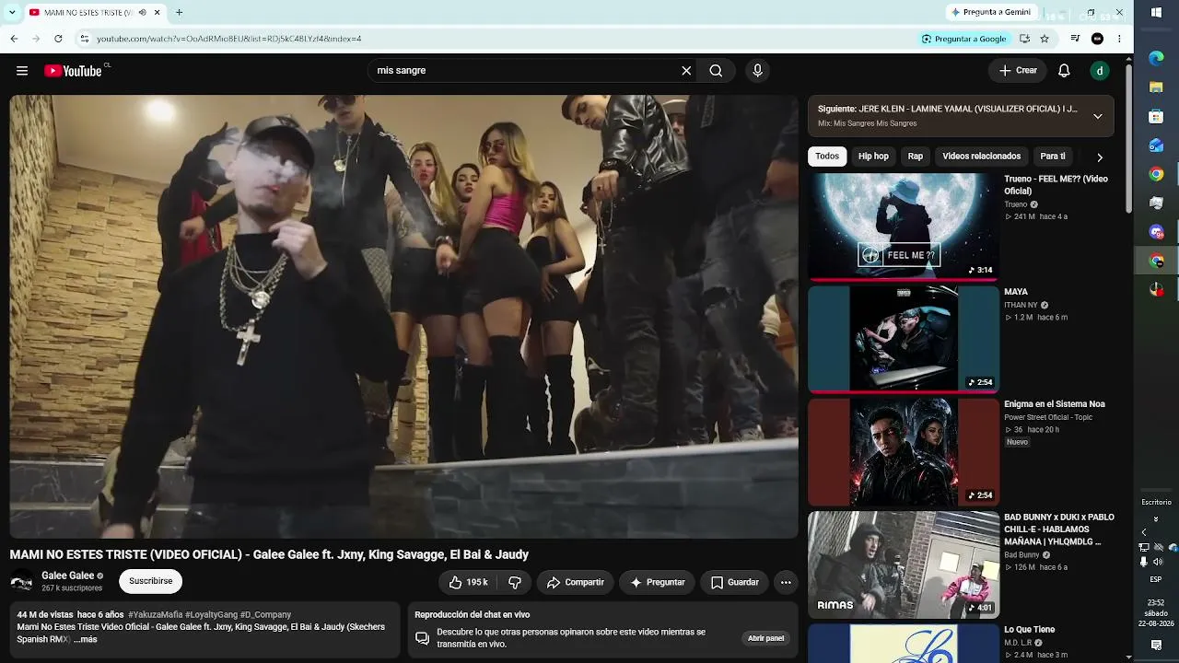Open the Crear menu
Image resolution: width=1179 pixels, height=663 pixels.
(1018, 71)
